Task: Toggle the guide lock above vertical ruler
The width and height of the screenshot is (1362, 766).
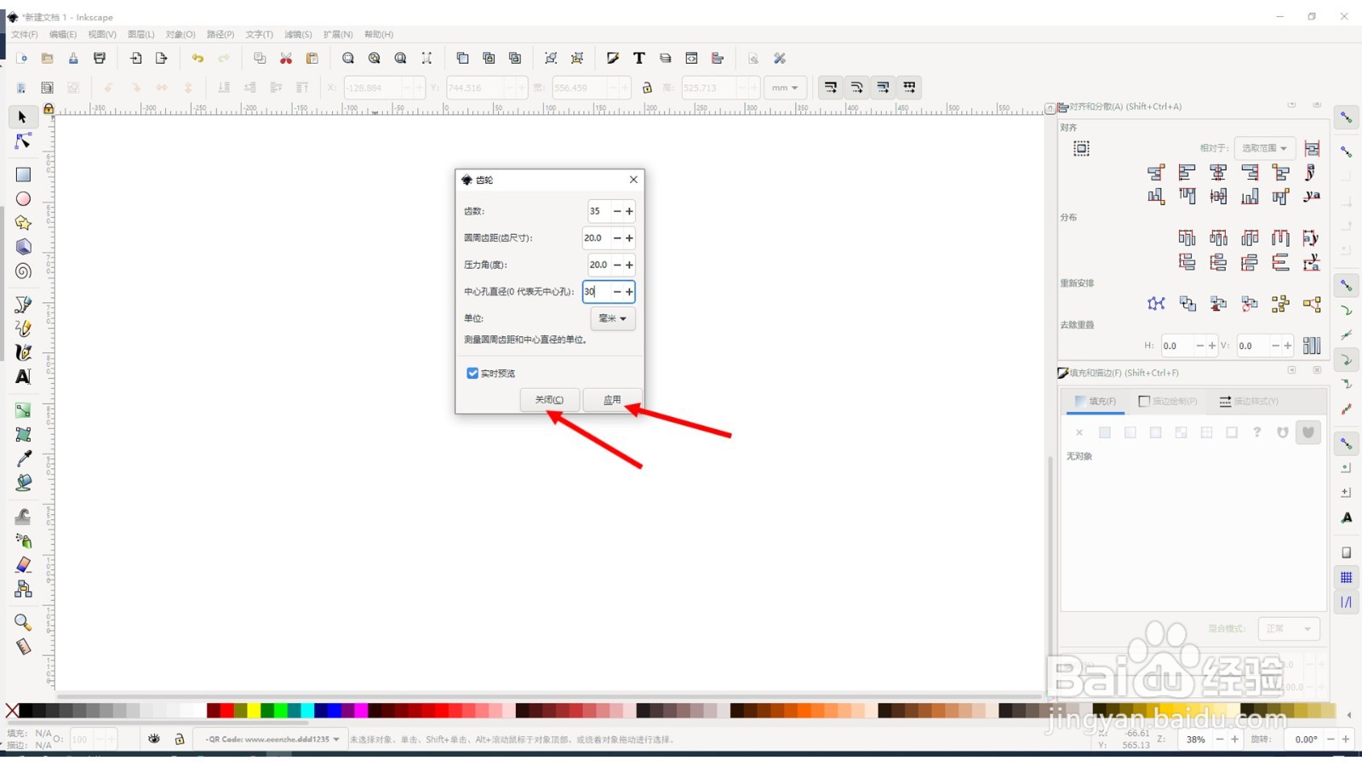Action: coord(49,109)
